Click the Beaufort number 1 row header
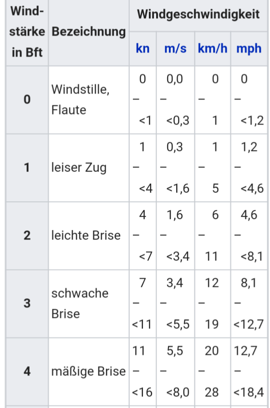 pos(27,168)
